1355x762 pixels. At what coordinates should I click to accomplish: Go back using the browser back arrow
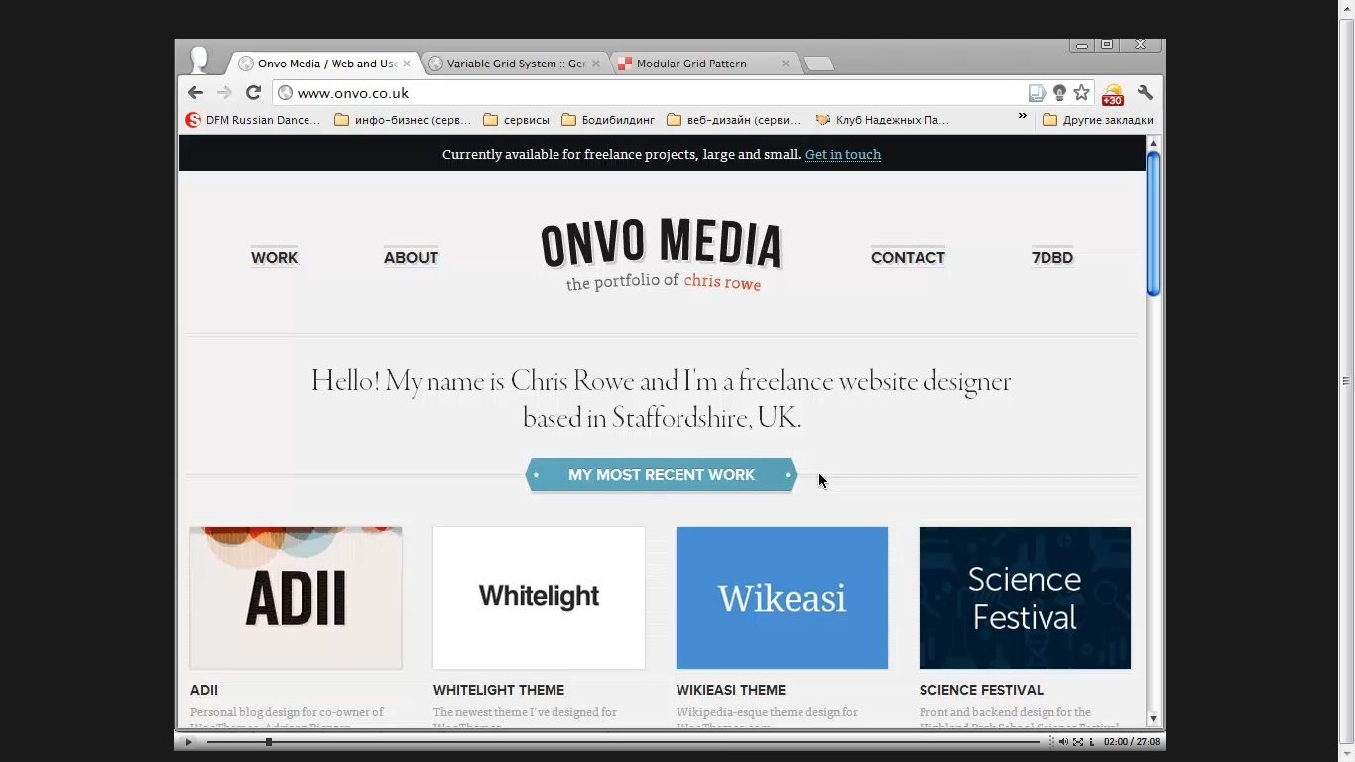pos(195,93)
